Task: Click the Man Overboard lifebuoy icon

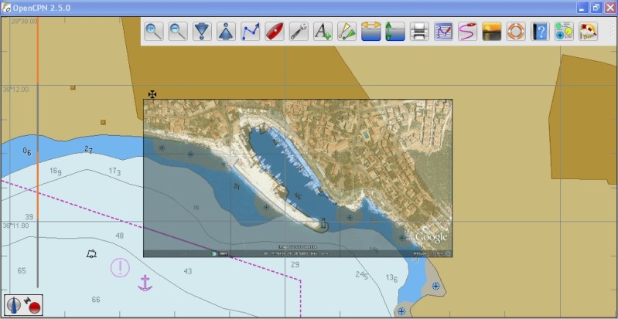Action: [x=516, y=31]
